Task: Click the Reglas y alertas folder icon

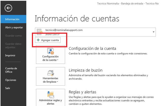Action: [50, 94]
